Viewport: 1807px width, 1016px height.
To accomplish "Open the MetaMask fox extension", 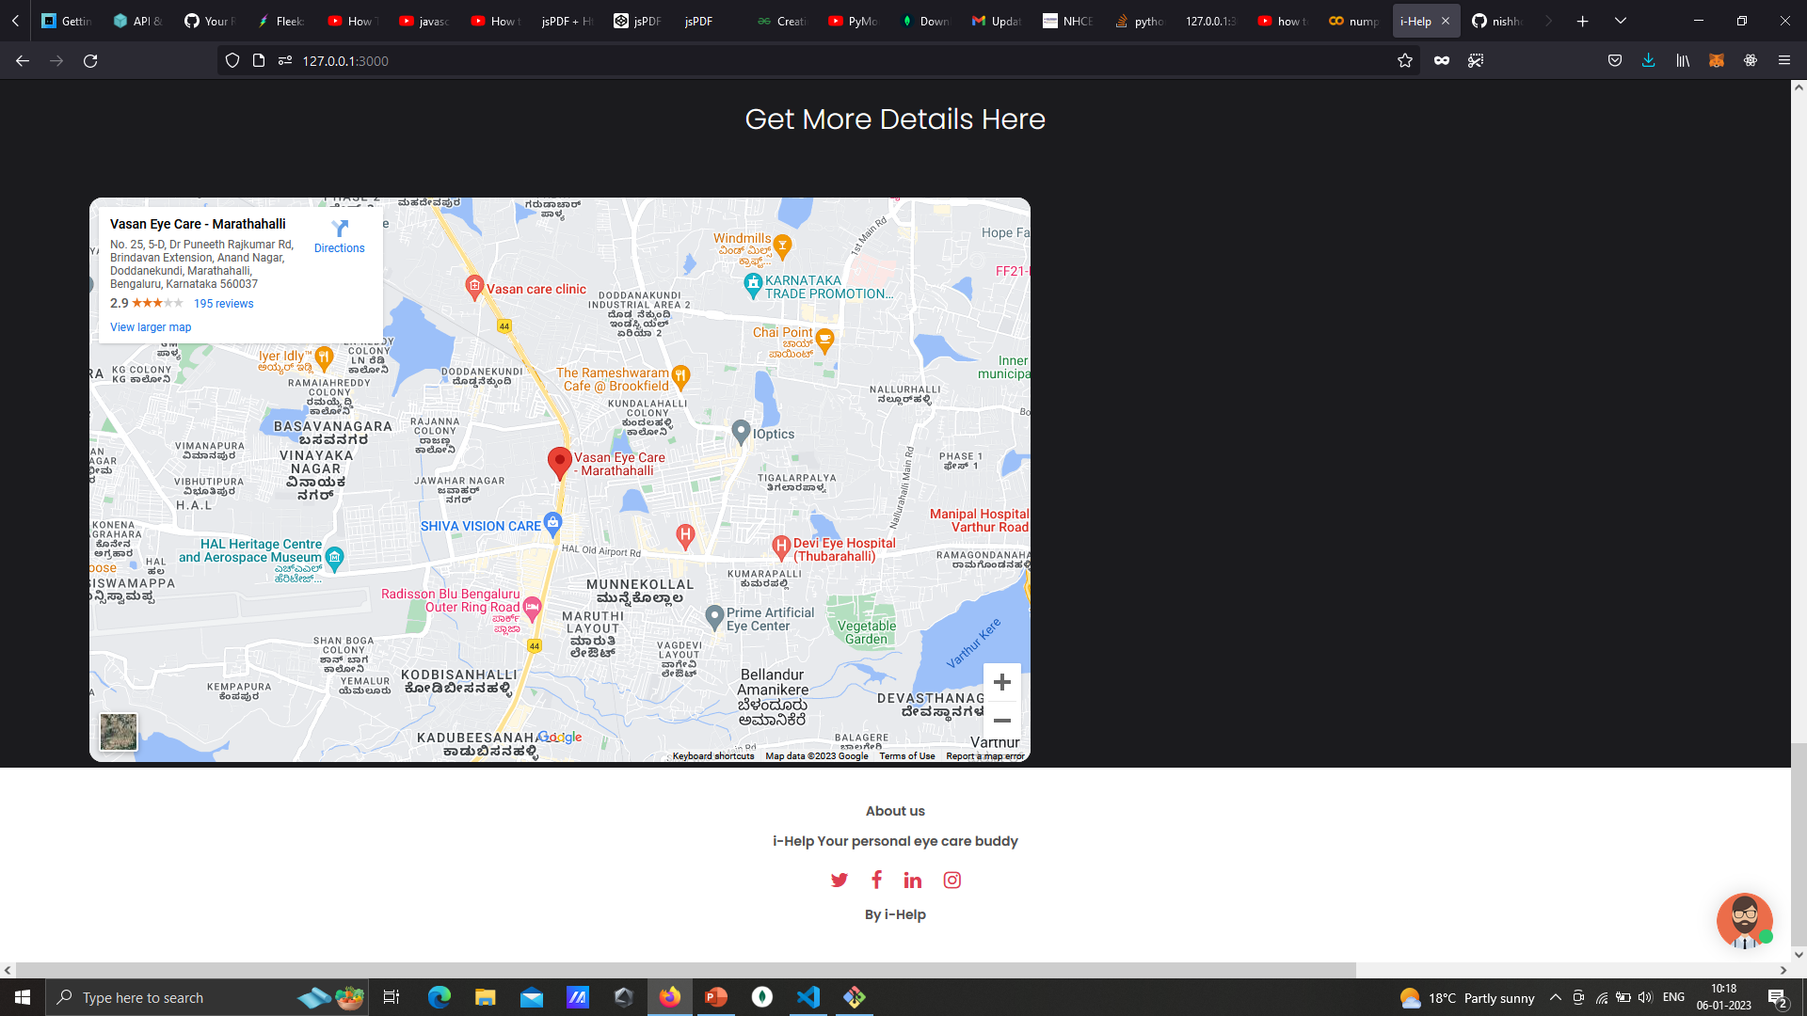I will click(x=1717, y=61).
